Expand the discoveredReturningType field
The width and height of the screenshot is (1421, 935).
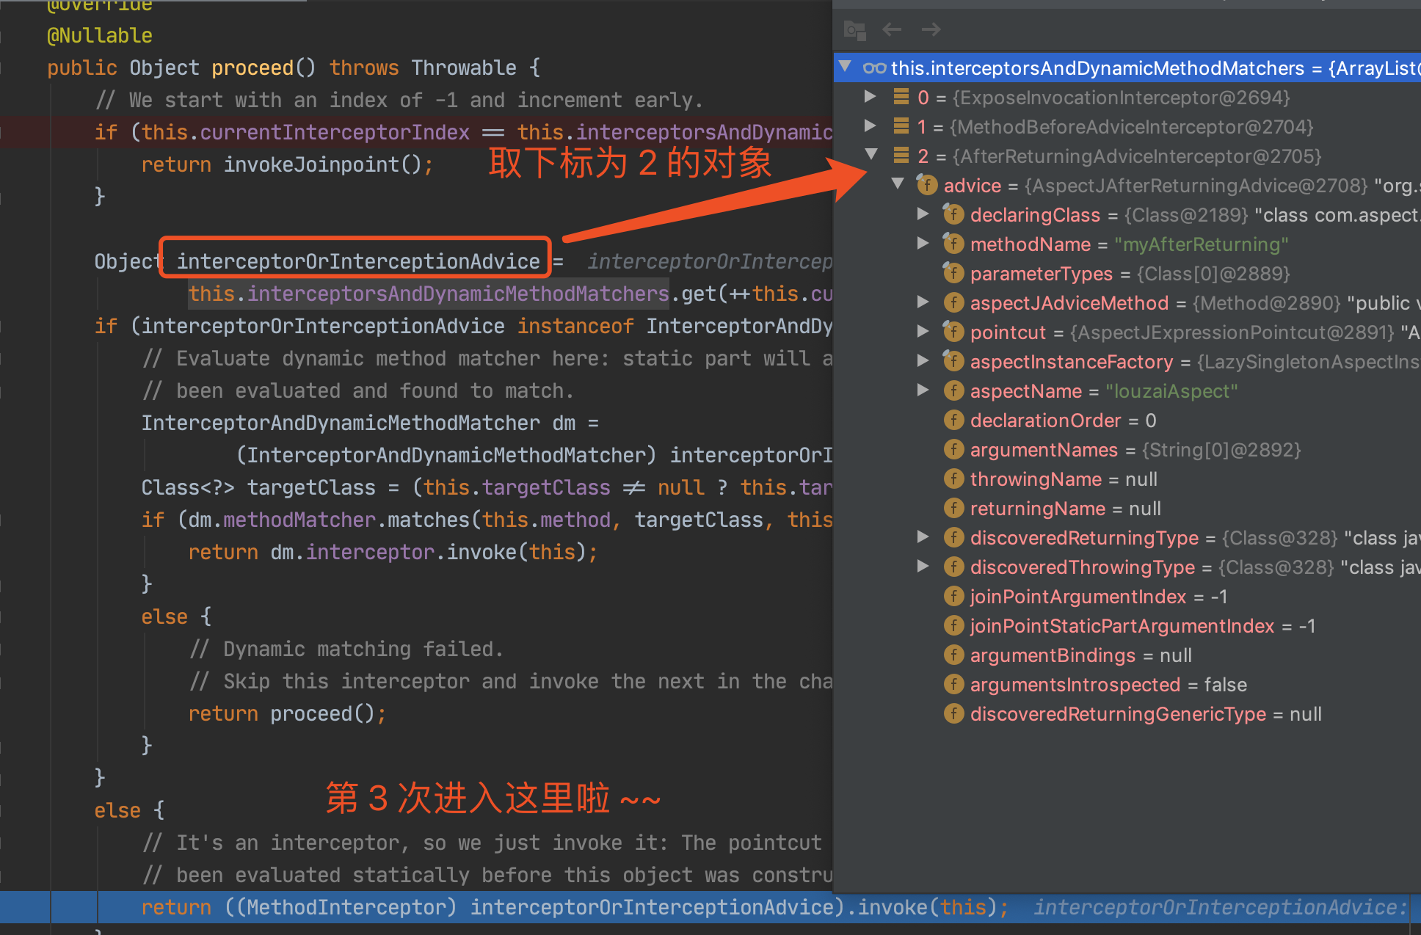click(x=923, y=536)
